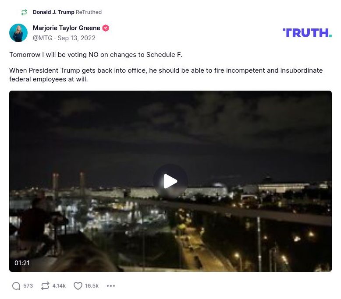Click the 16.5k likes count
Viewport: 341px width, 299px height.
(92, 286)
